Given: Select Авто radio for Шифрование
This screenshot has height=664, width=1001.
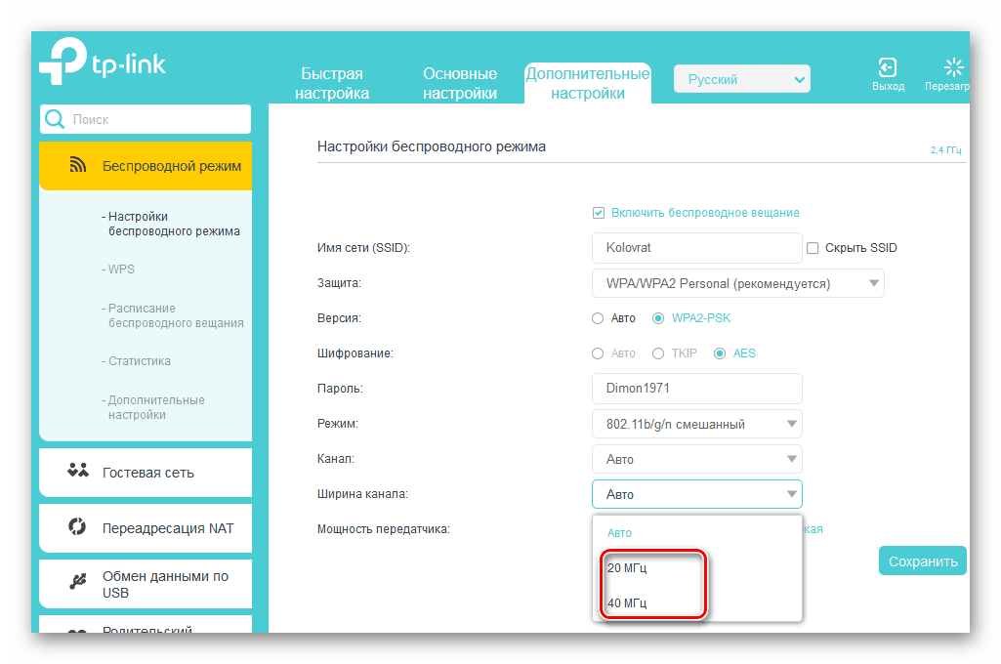Looking at the screenshot, I should (x=598, y=353).
